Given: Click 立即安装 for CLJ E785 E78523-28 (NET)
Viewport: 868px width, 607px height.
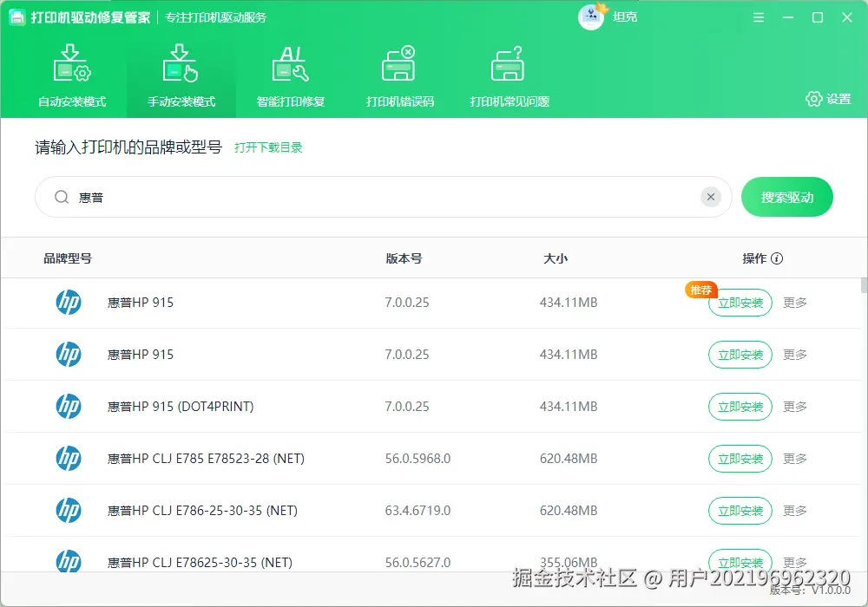Looking at the screenshot, I should pyautogui.click(x=740, y=459).
